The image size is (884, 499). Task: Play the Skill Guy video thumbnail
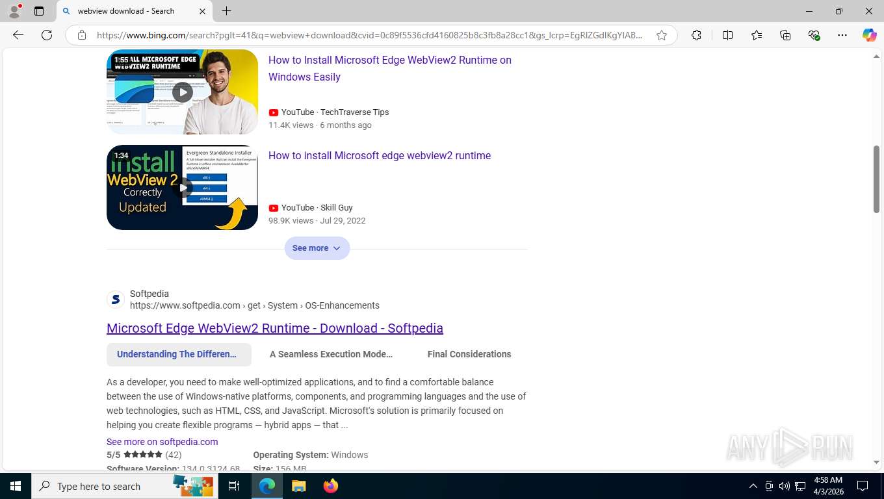click(182, 187)
